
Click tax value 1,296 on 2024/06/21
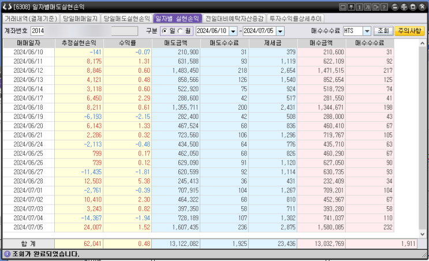pos(288,135)
